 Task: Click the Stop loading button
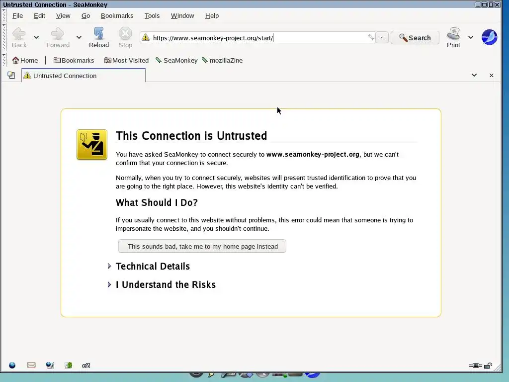click(x=125, y=38)
